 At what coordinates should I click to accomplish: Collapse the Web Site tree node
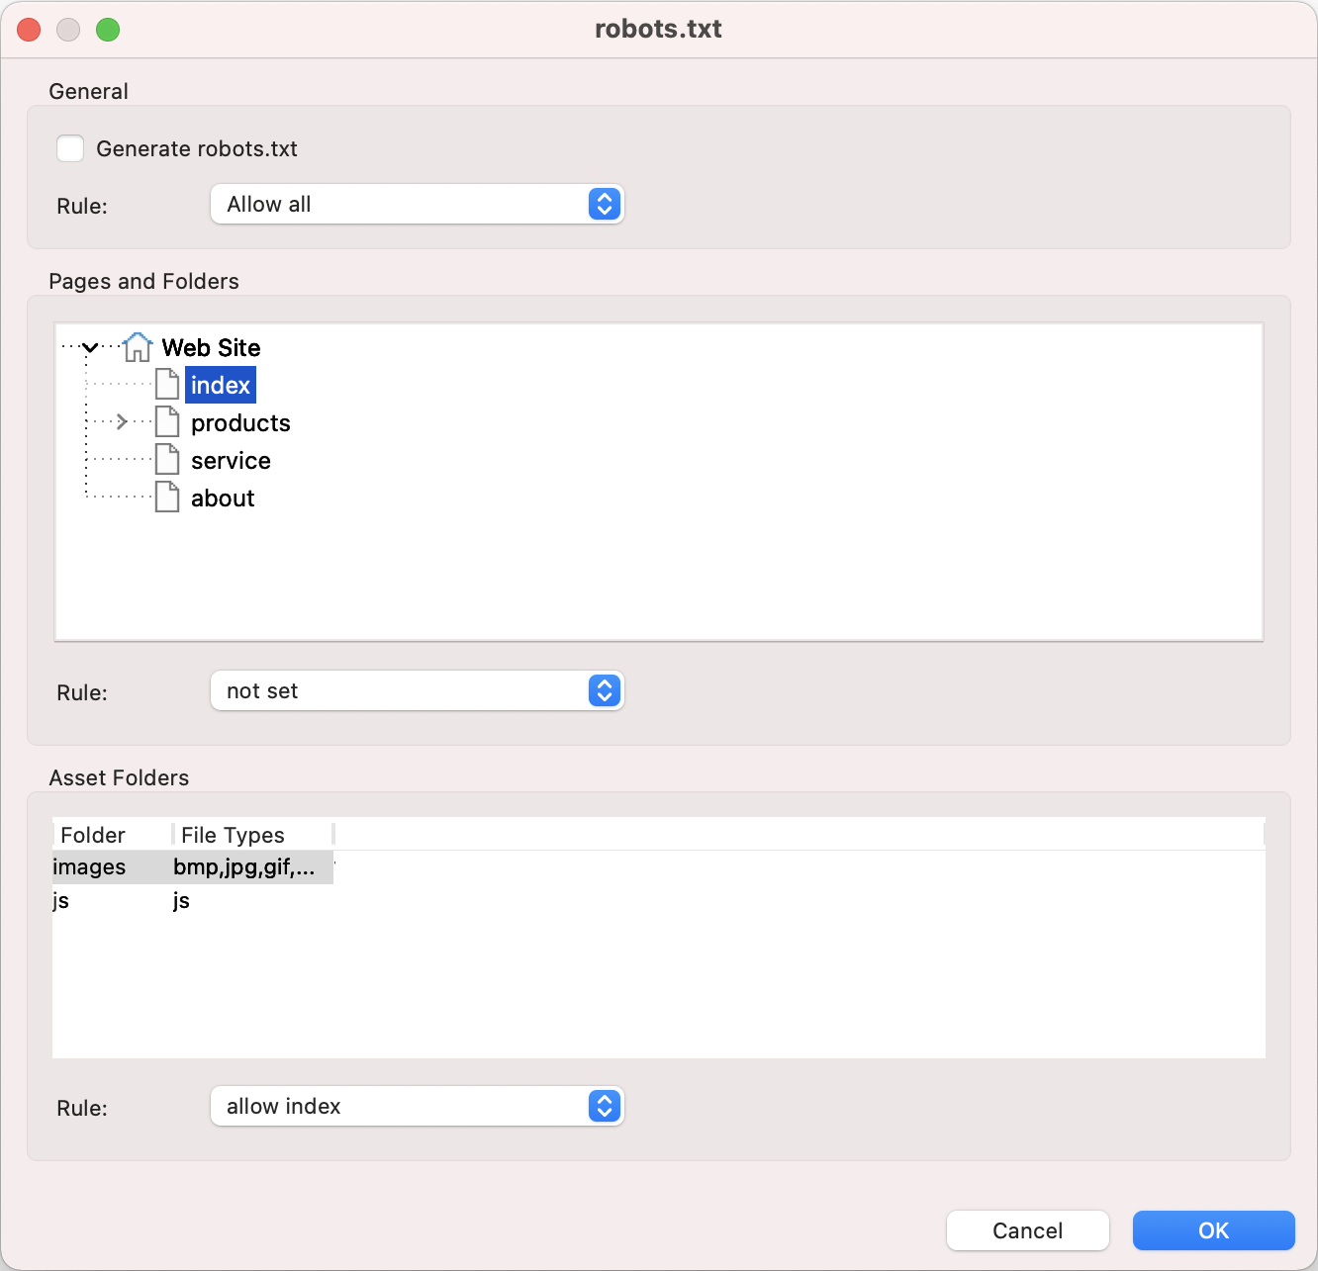pyautogui.click(x=90, y=347)
